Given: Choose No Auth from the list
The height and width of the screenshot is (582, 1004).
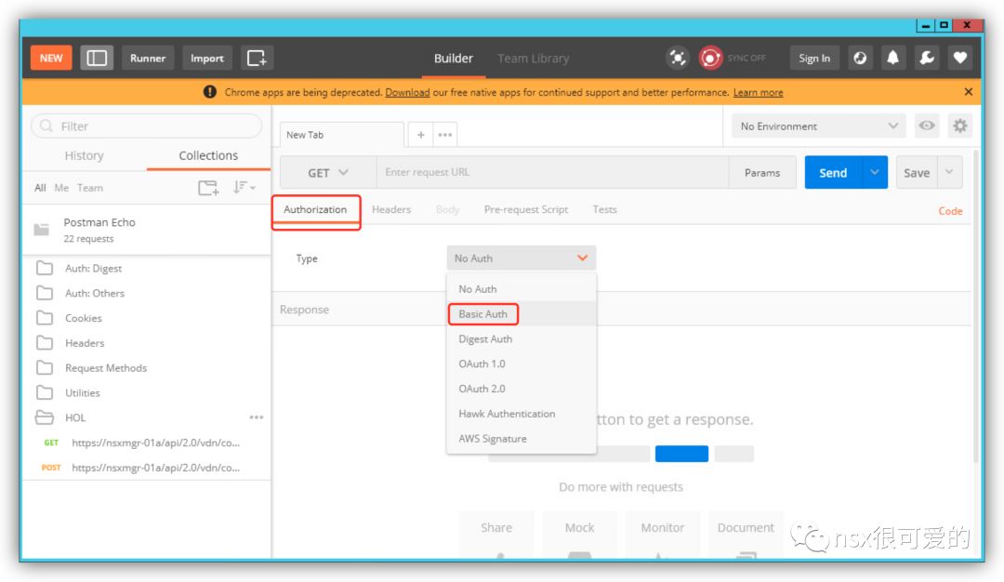Looking at the screenshot, I should pyautogui.click(x=522, y=289).
